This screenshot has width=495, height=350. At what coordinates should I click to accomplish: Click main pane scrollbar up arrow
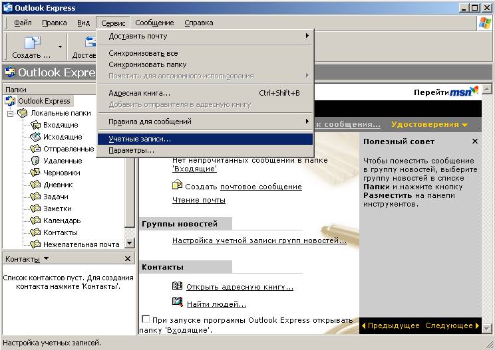(487, 90)
